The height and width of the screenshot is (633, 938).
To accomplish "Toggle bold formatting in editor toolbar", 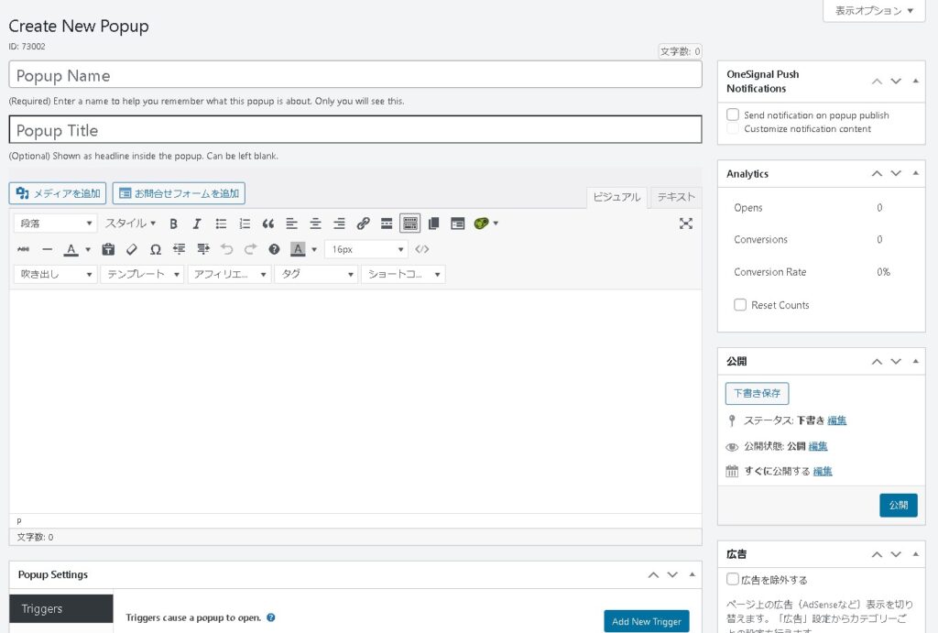I will 173,224.
